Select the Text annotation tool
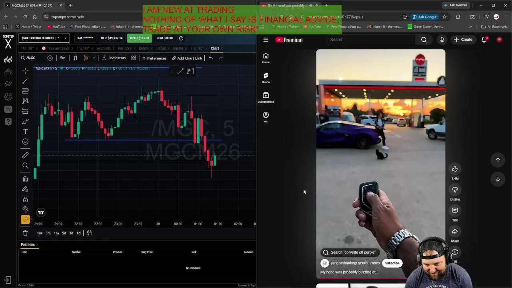The image size is (512, 288). 25,132
